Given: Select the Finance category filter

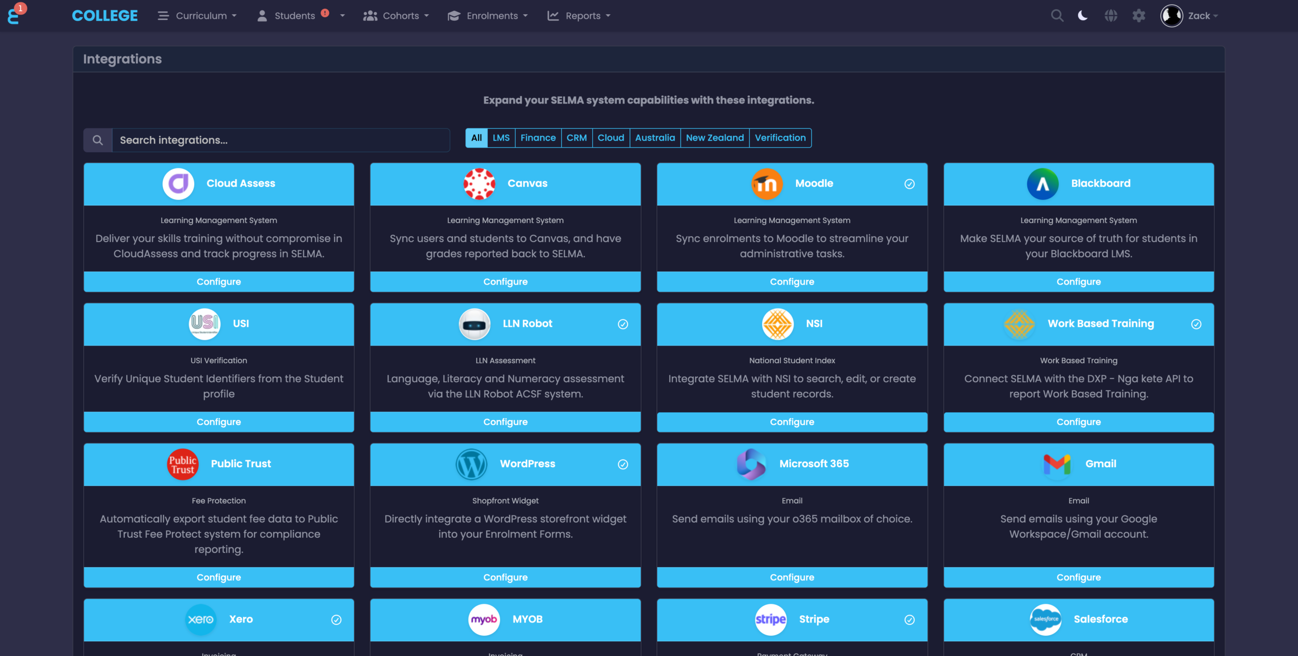Looking at the screenshot, I should tap(538, 137).
